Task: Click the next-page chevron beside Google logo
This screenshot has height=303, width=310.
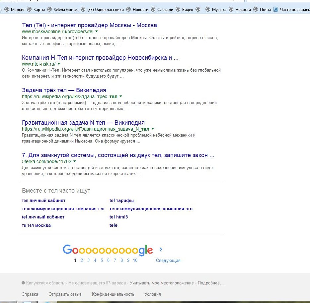Action: (161, 249)
